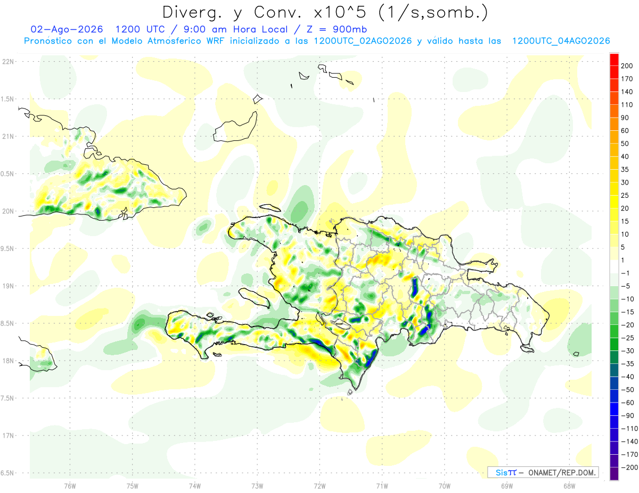Viewport: 639px width, 493px height.
Task: Click initialization time '1200UTC_02AGO2026'
Action: click(363, 41)
